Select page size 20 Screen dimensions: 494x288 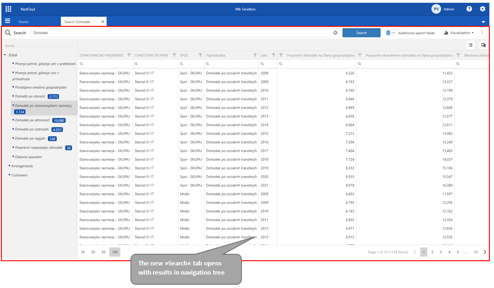93,252
